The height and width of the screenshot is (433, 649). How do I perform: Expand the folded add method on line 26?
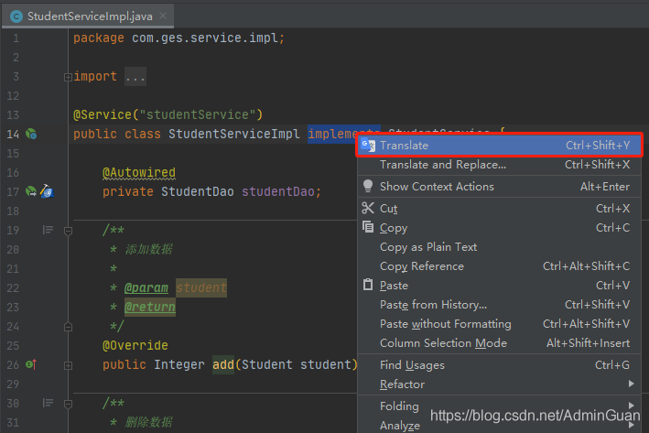tap(69, 365)
